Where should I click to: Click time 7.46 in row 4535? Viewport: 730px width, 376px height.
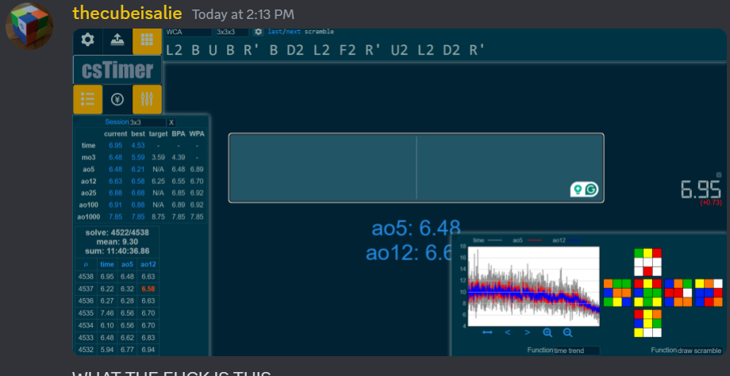tap(107, 313)
